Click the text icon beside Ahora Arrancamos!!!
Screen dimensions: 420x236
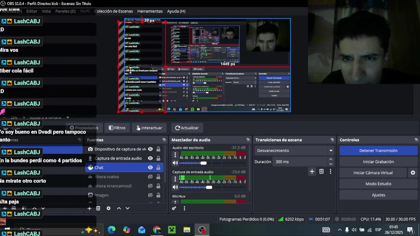90,186
